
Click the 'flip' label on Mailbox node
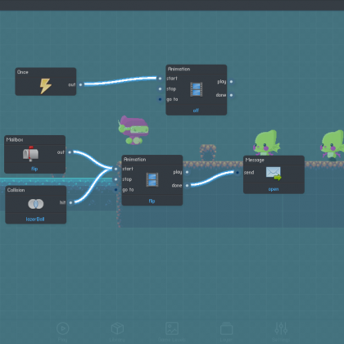[x=34, y=169]
